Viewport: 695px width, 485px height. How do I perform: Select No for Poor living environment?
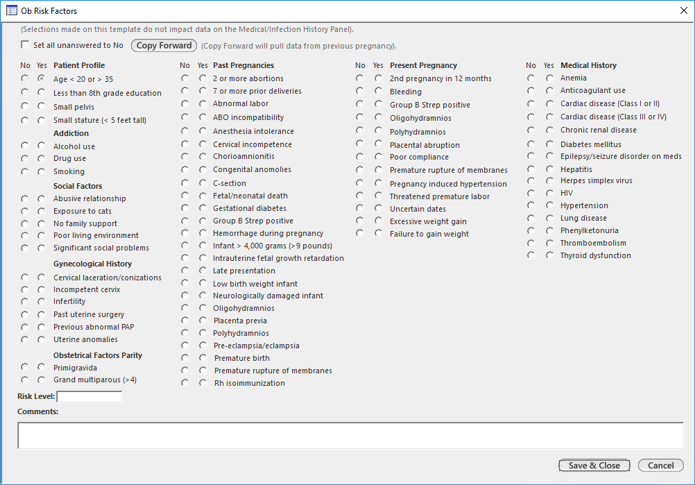24,235
